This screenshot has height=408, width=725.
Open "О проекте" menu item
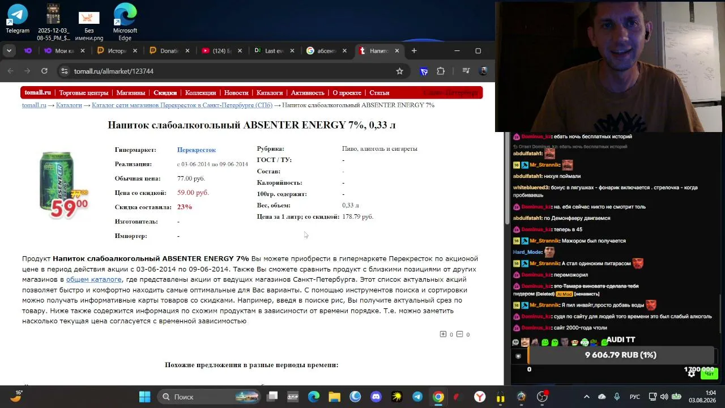pos(347,92)
